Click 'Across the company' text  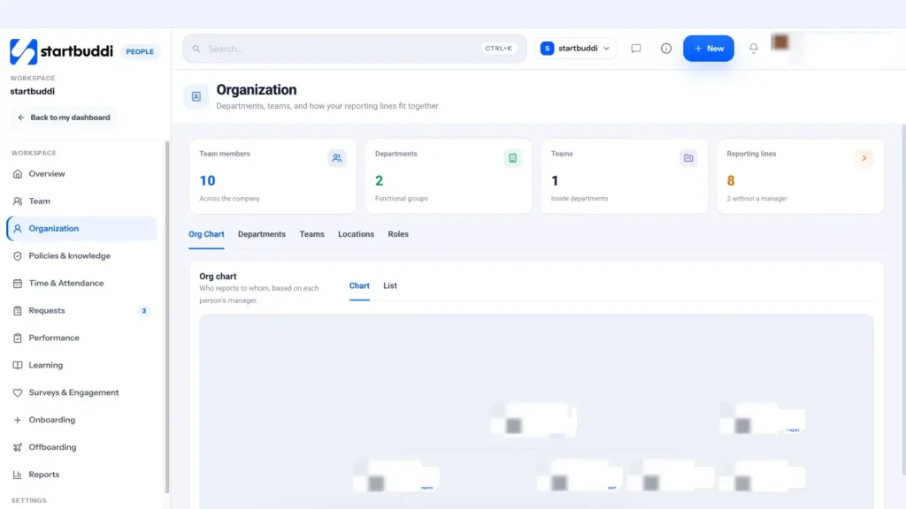[229, 199]
